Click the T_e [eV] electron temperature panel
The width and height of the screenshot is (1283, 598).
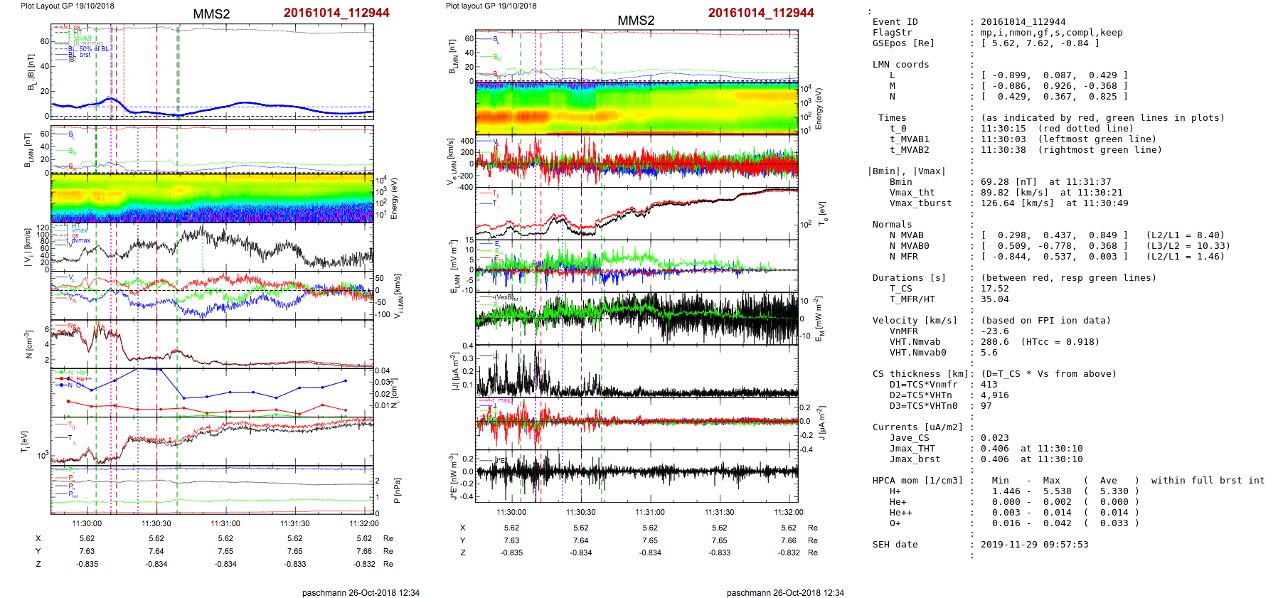coord(637,214)
